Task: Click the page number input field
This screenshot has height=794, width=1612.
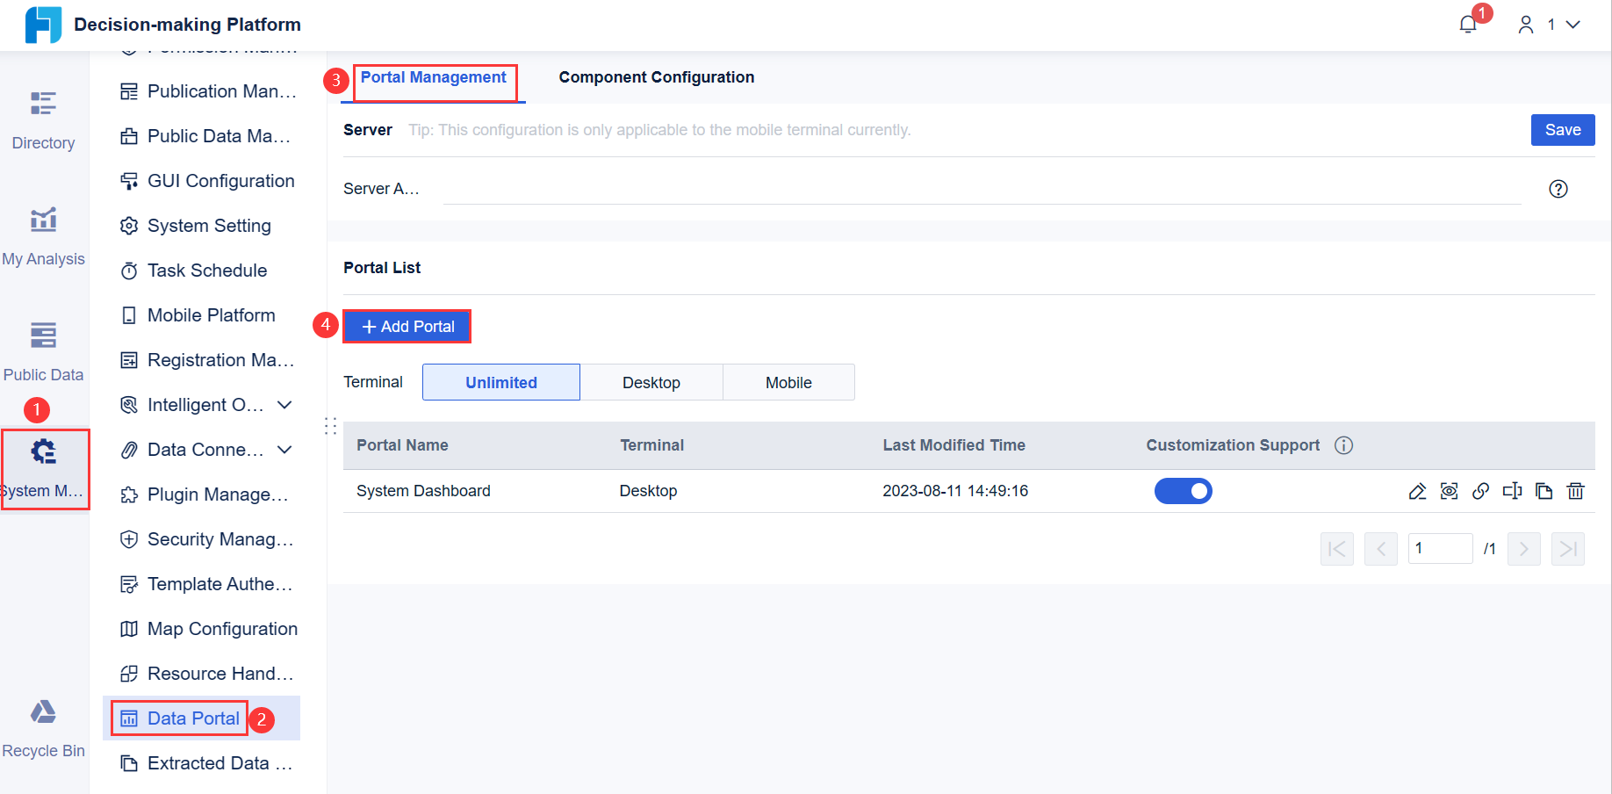Action: pos(1440,548)
